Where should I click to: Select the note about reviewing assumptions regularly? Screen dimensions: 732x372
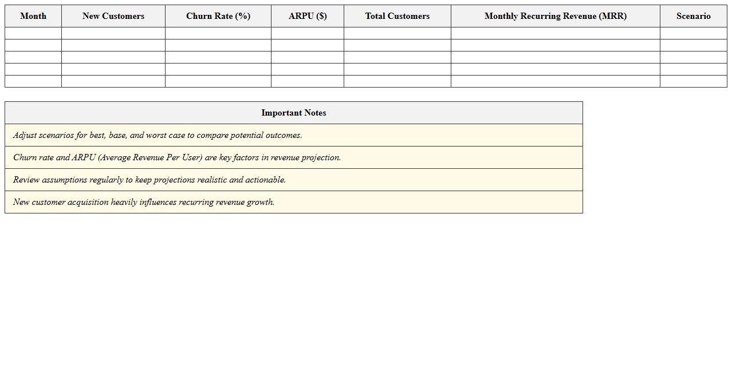pos(149,180)
